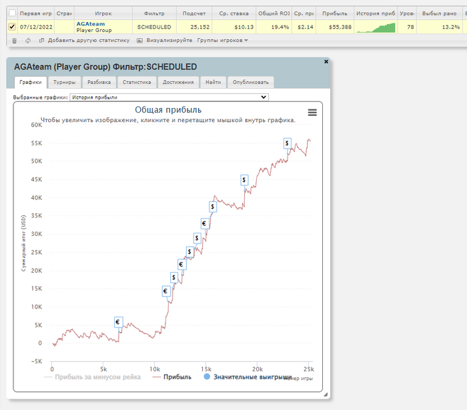Click the refresh icon next to trash
This screenshot has width=467, height=410.
coord(28,41)
